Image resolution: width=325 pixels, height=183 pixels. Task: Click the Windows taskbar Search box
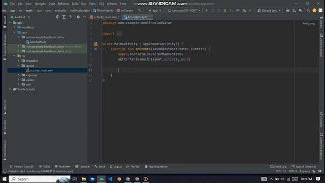coord(40,179)
